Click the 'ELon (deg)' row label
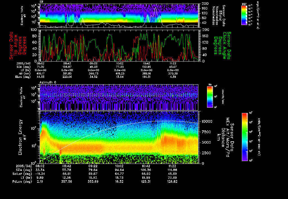Screen dimensions: 288x199 23,77
